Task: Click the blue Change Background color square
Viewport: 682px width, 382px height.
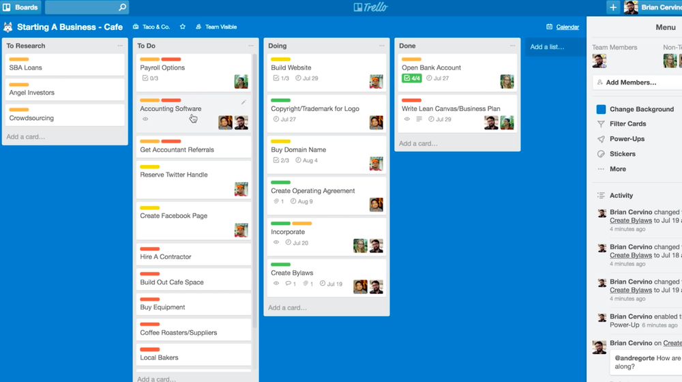Action: coord(601,109)
